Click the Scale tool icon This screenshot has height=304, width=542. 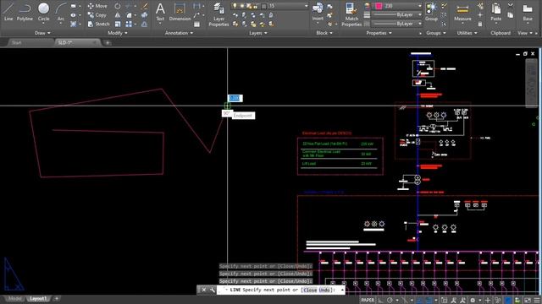[118, 24]
